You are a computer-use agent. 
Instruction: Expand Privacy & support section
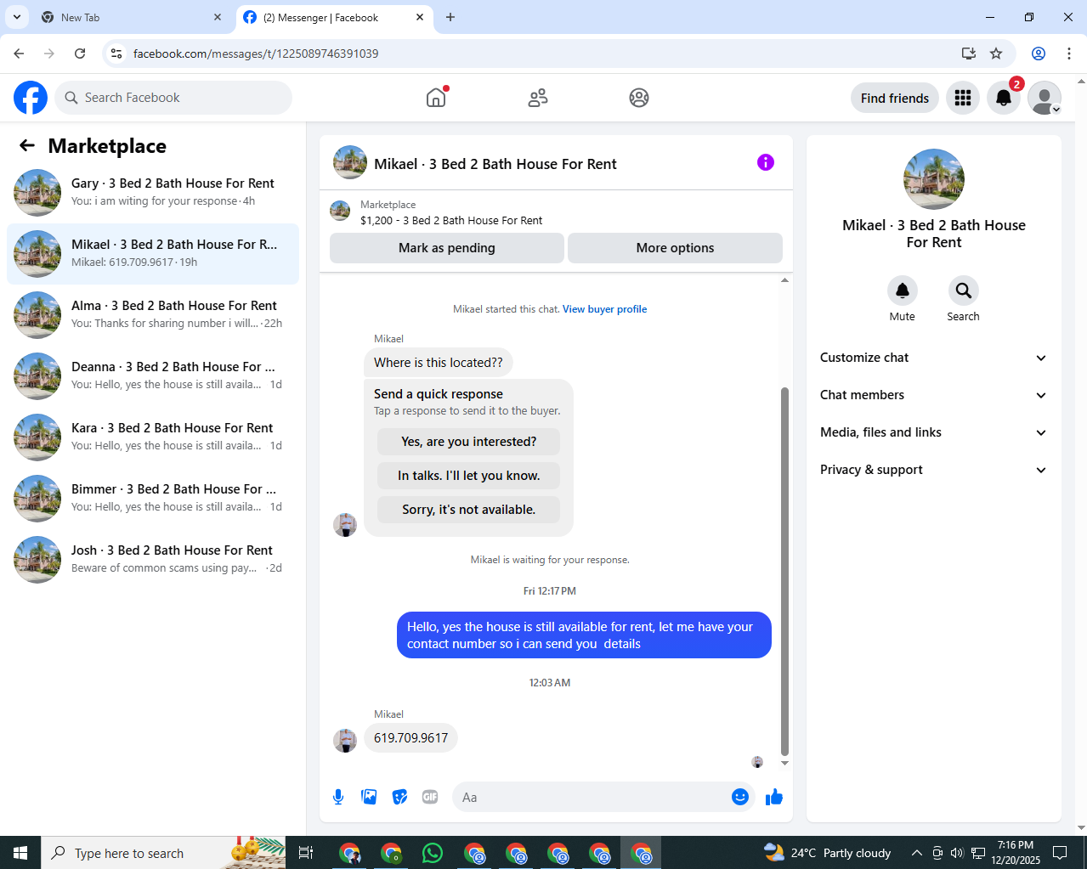[934, 470]
